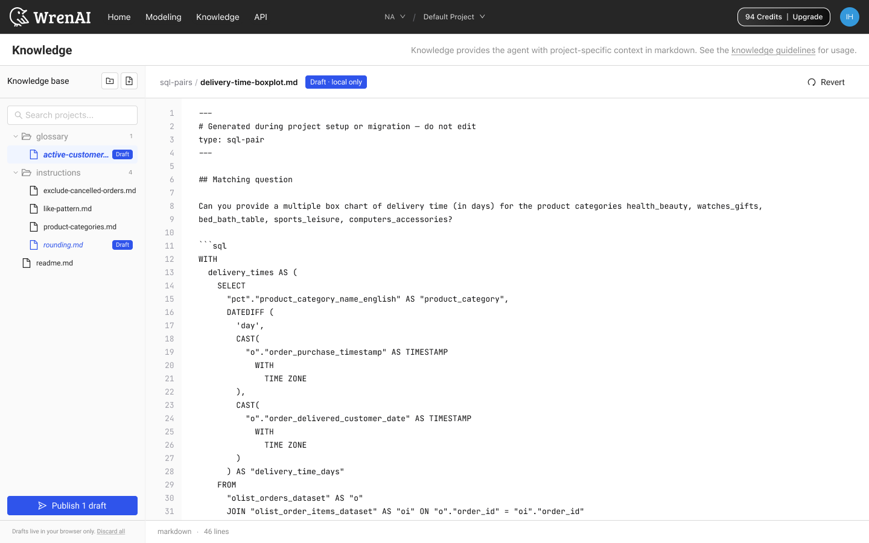Viewport: 869px width, 543px height.
Task: Click the '```sql' code fence line
Action: [x=212, y=246]
